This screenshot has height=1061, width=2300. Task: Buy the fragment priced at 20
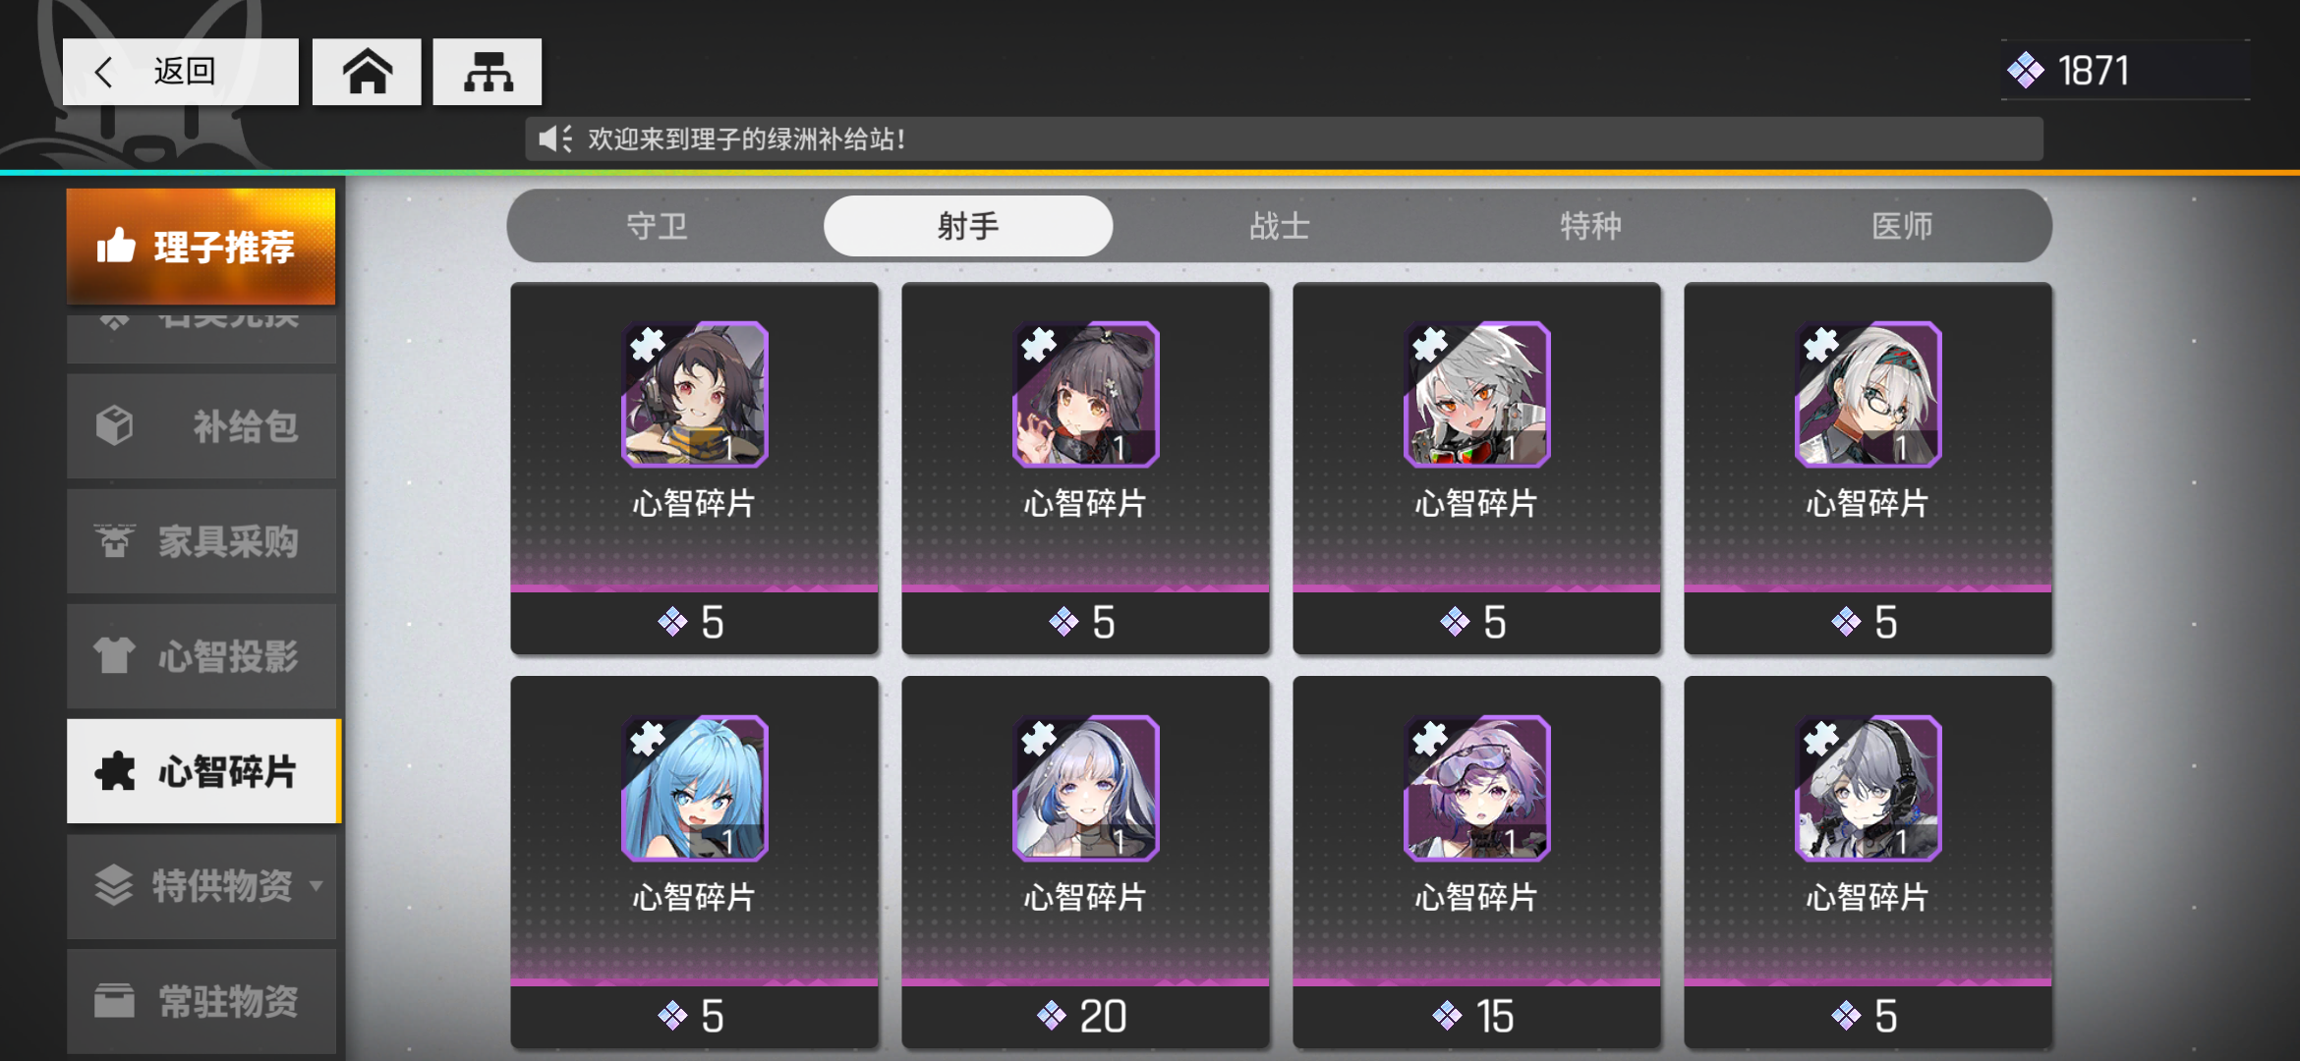click(x=1085, y=1016)
